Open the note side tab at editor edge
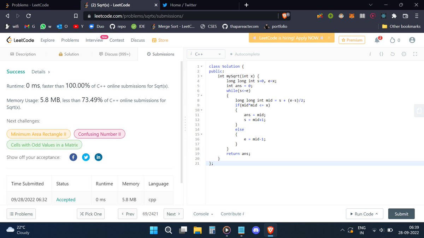The width and height of the screenshot is (424, 238). point(419,110)
